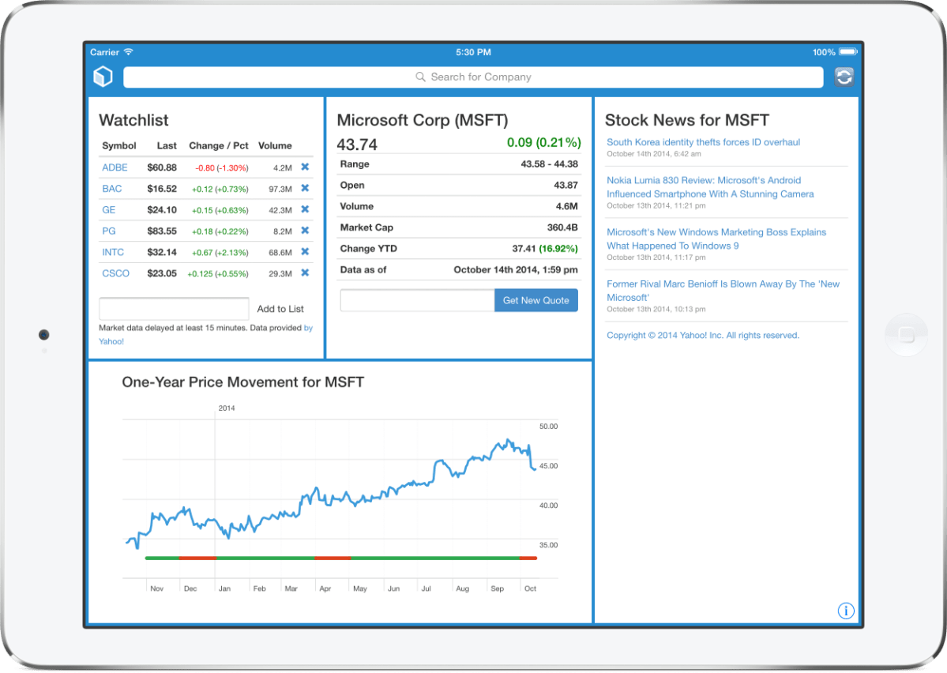Click the 5:30 PM status bar clock
This screenshot has height=673, width=947.
(473, 52)
